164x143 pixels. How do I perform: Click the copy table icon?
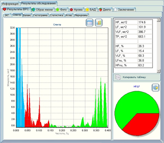118,77
